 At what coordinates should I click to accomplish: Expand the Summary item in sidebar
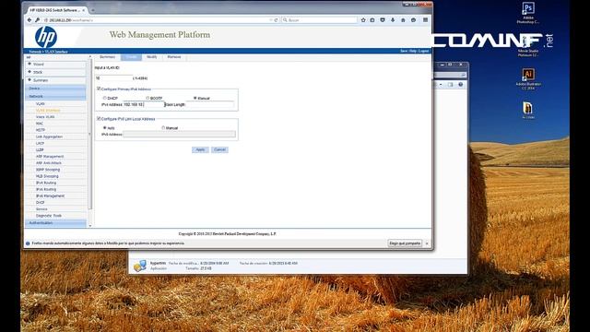55,80
